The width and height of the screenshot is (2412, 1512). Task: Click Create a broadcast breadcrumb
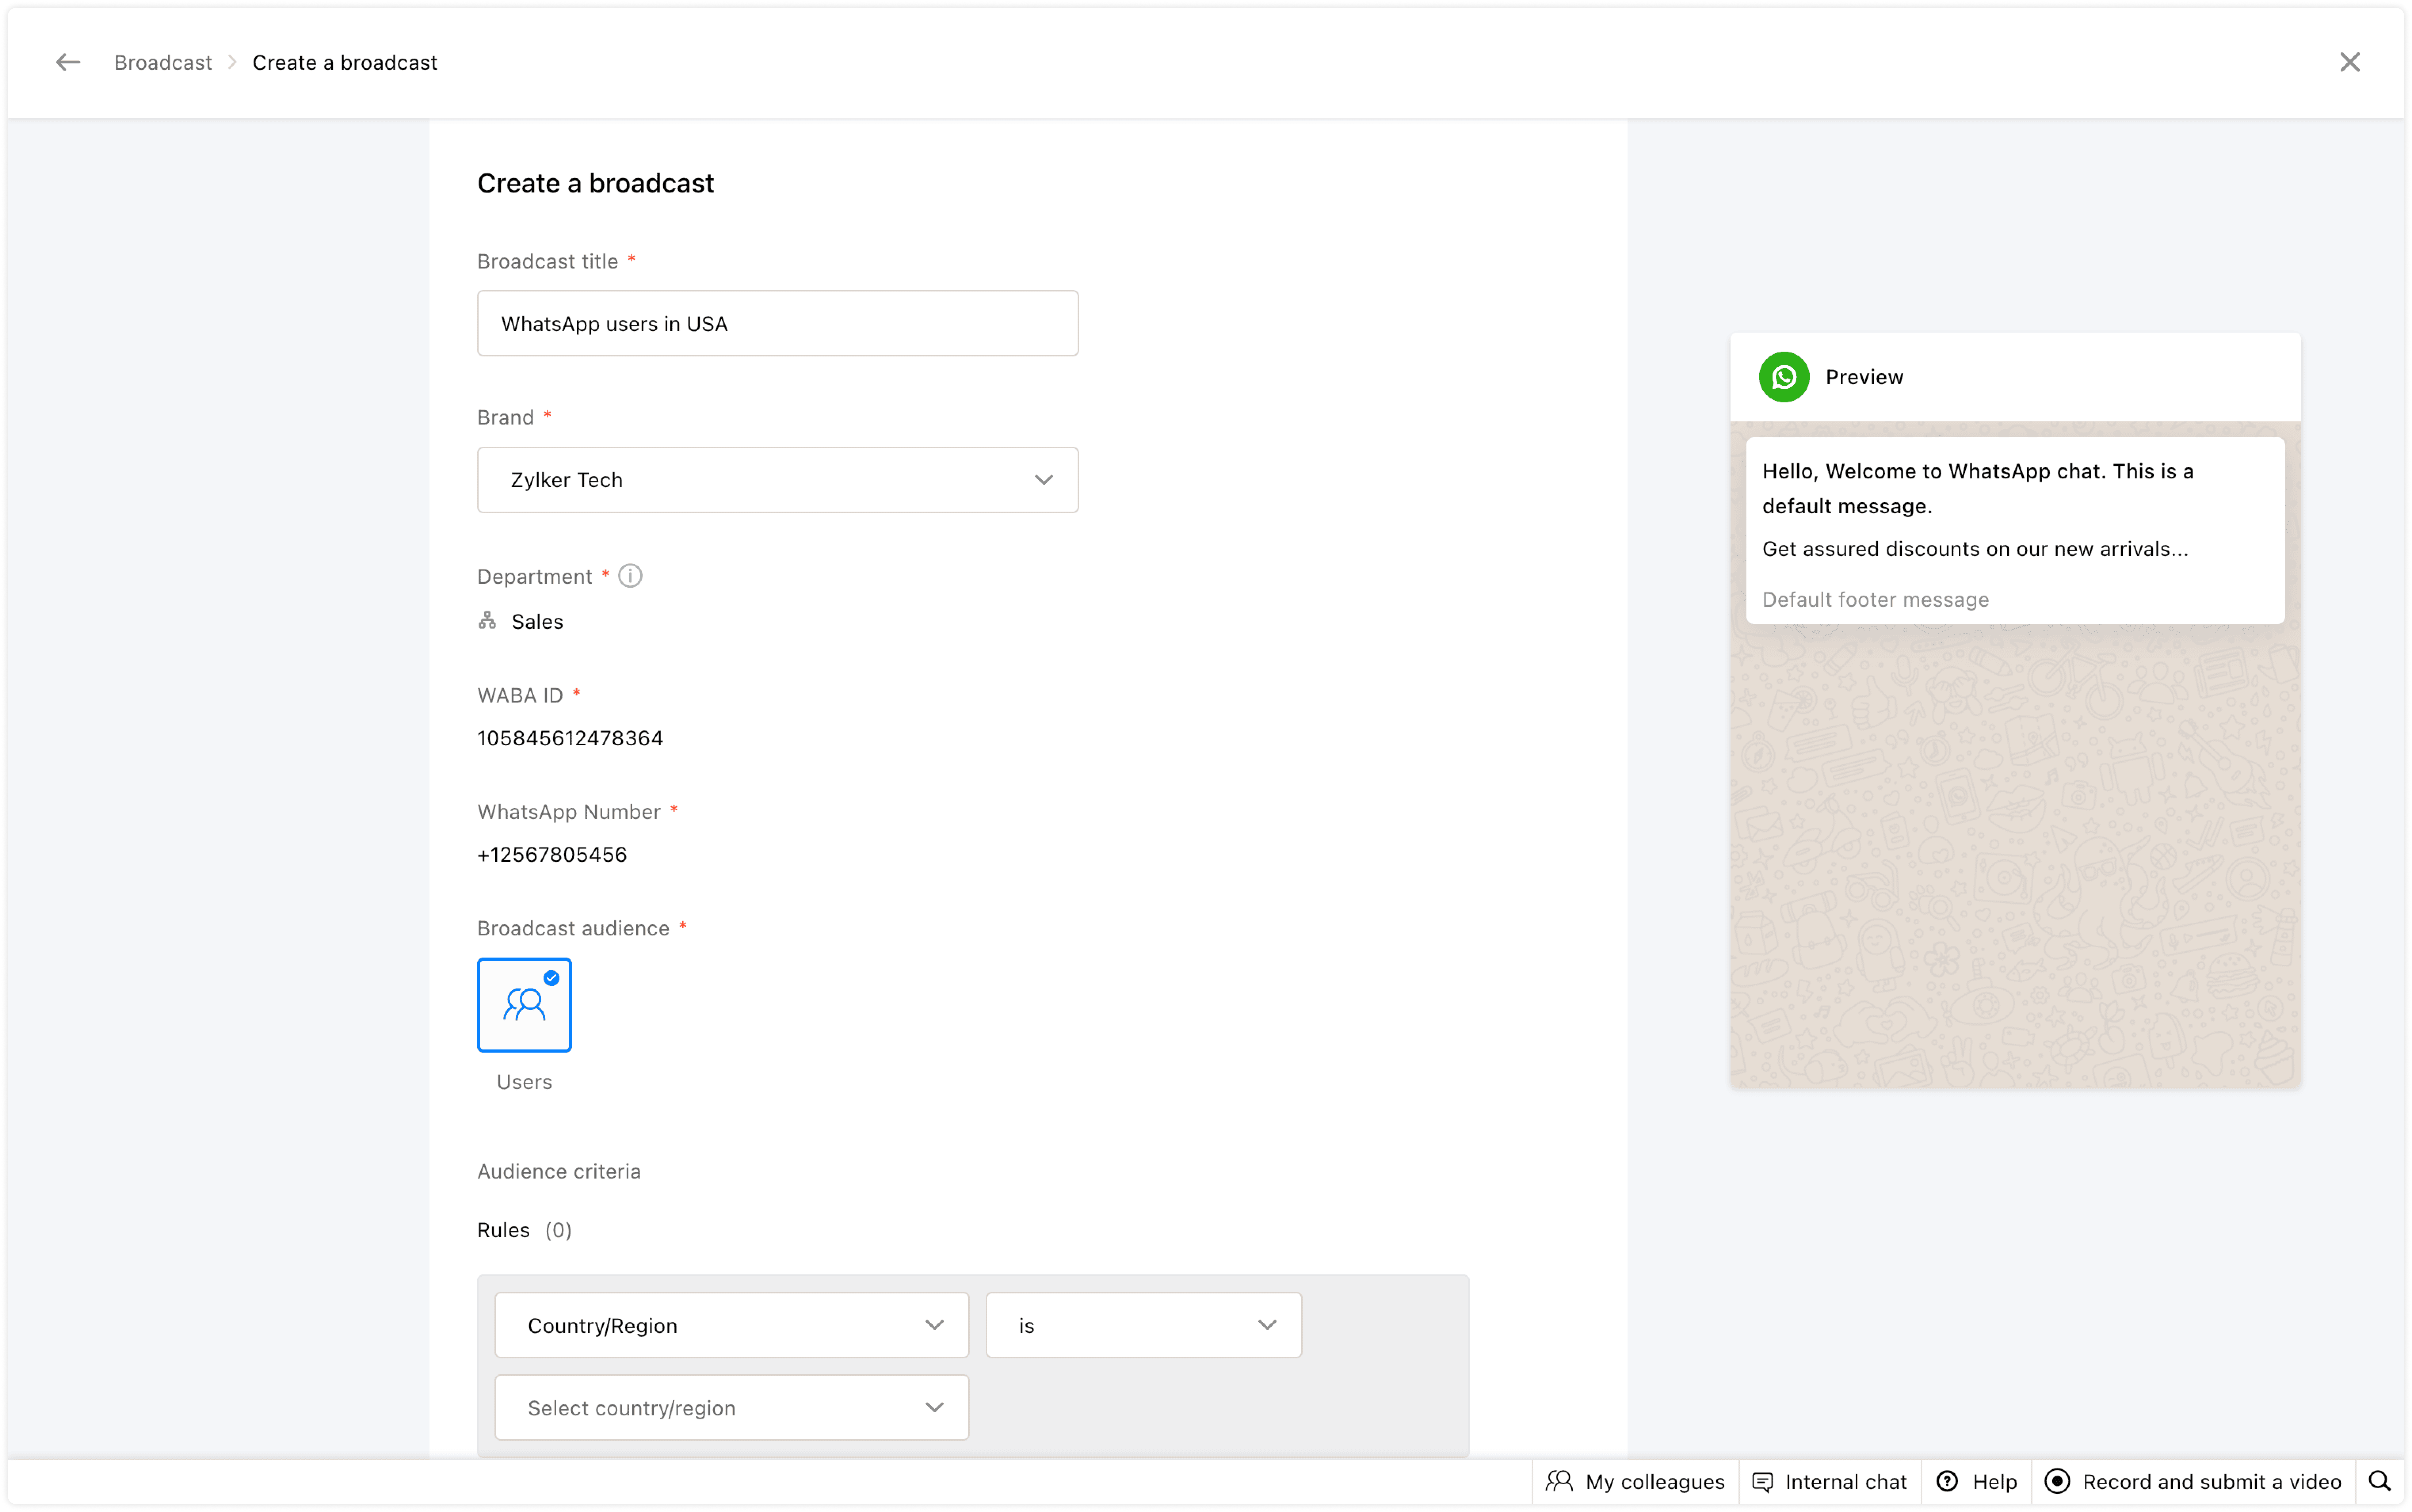click(x=344, y=62)
